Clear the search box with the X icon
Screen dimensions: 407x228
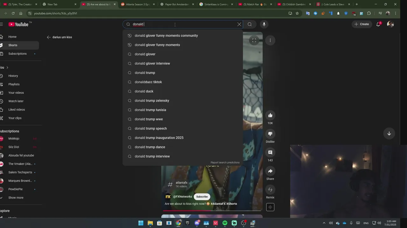[x=239, y=24]
